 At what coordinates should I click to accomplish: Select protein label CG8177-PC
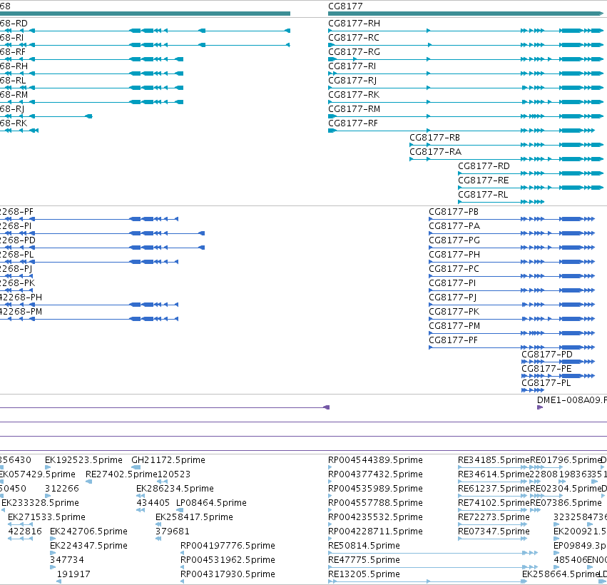tap(454, 269)
